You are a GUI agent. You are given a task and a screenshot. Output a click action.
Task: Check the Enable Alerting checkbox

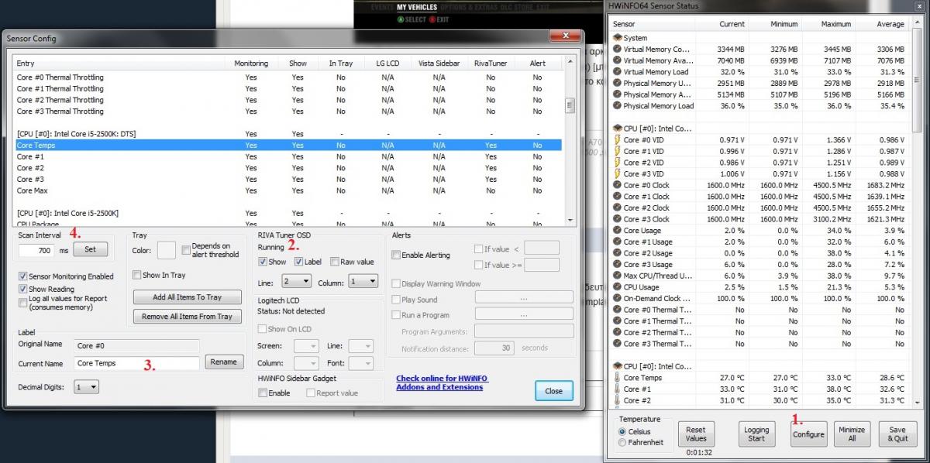397,255
